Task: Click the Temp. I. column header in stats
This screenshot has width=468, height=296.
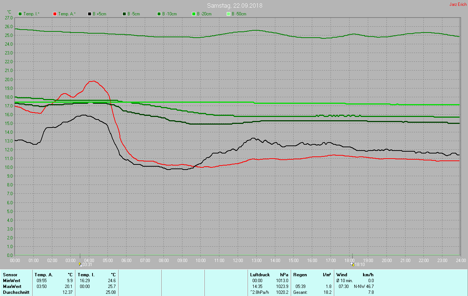Action: pos(86,274)
